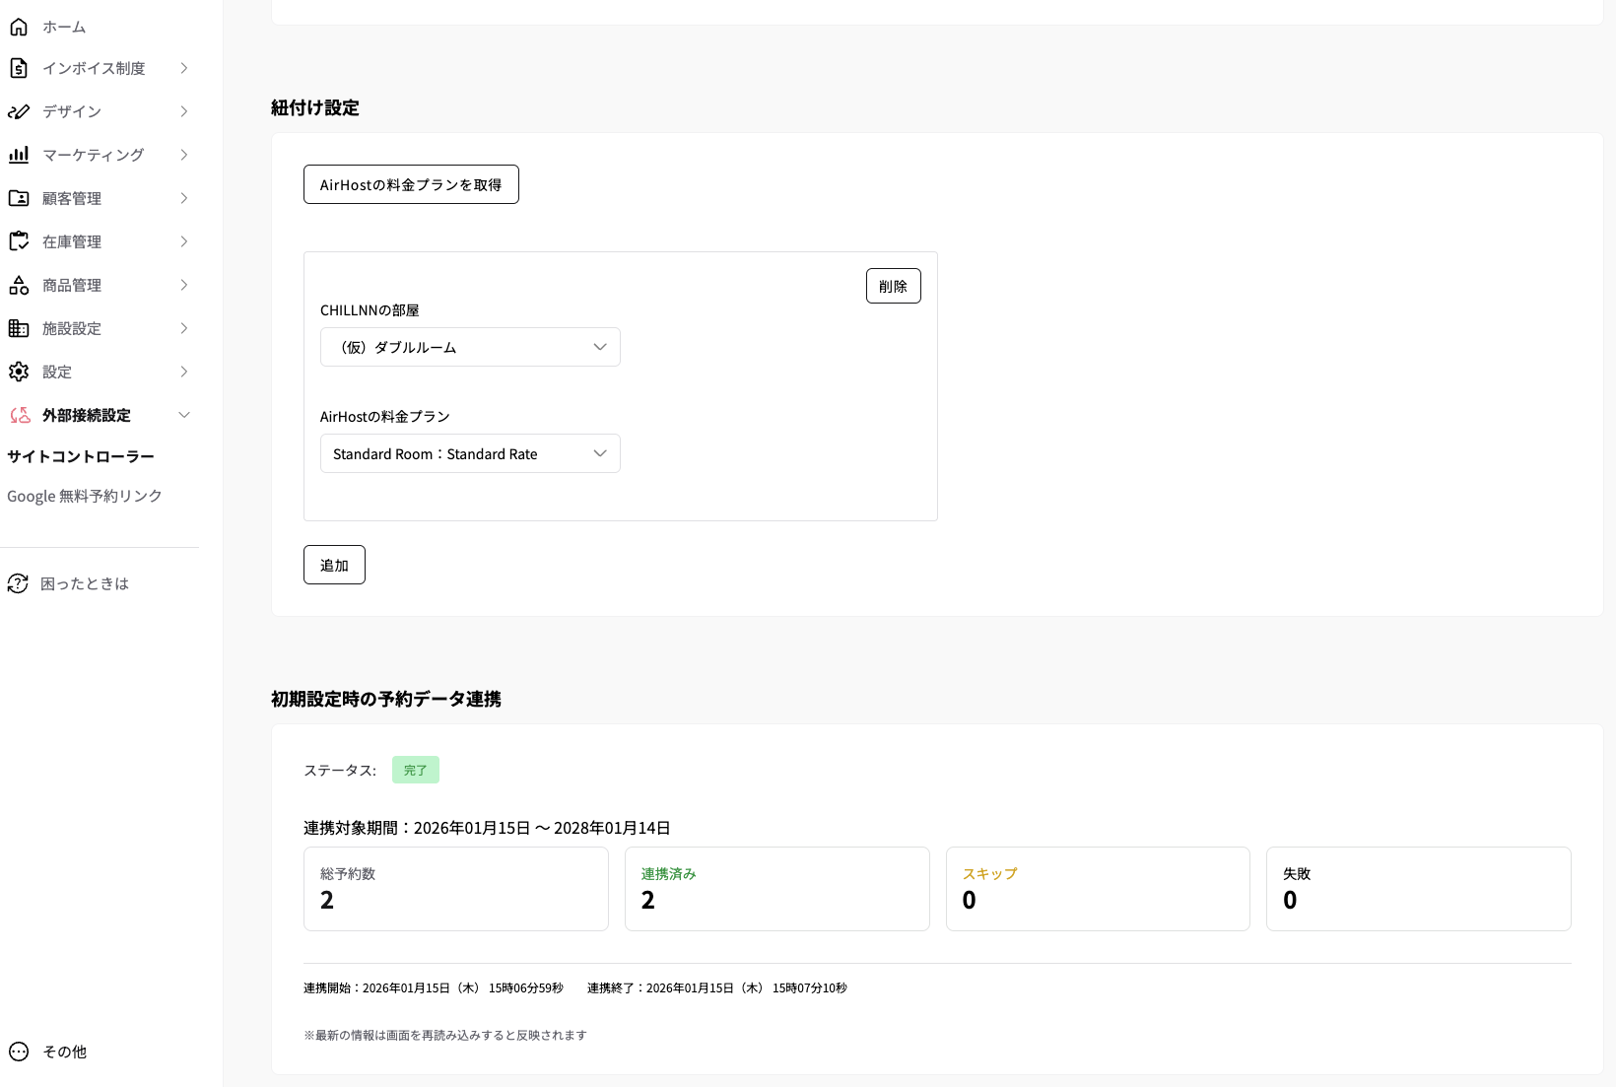Open the デザイン menu item
Screen dimensions: 1616x1087
pyautogui.click(x=72, y=111)
